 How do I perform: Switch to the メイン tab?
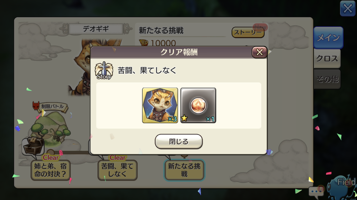(x=328, y=38)
